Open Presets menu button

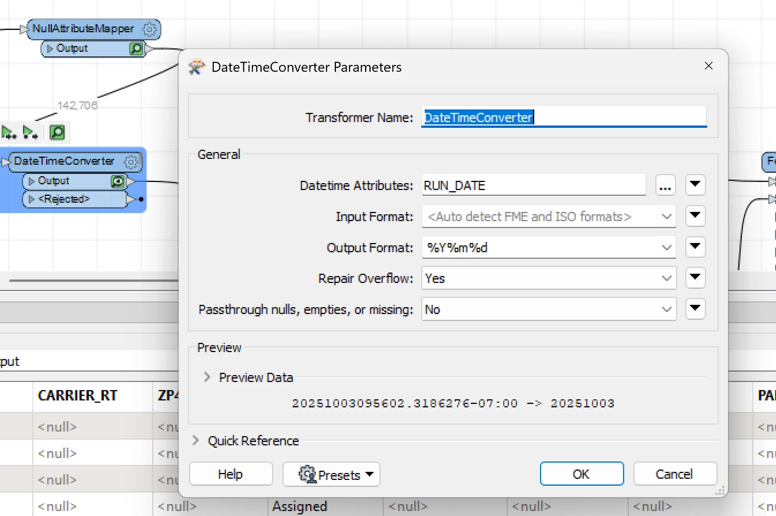point(331,475)
